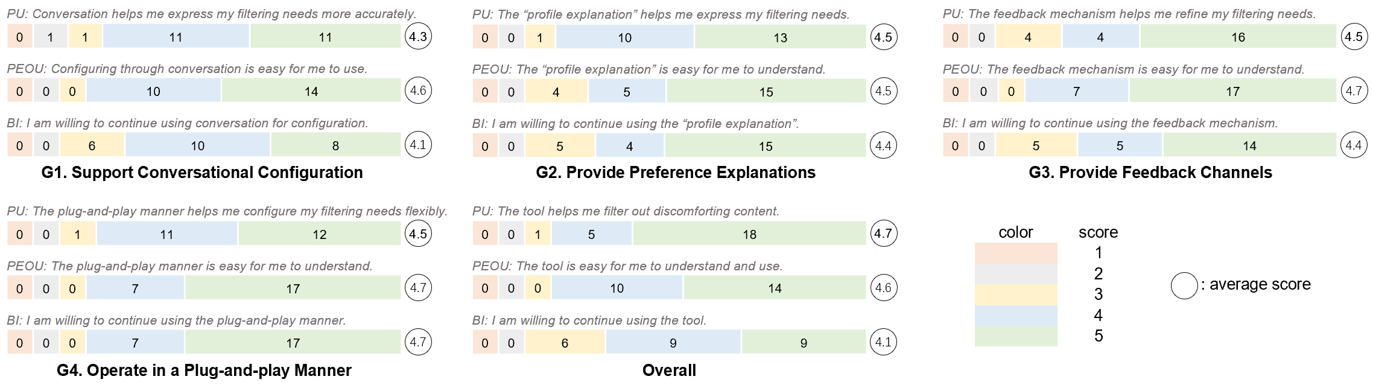
Task: Click the feedback mechanism refine filtering needs statement
Action: coord(1129,14)
